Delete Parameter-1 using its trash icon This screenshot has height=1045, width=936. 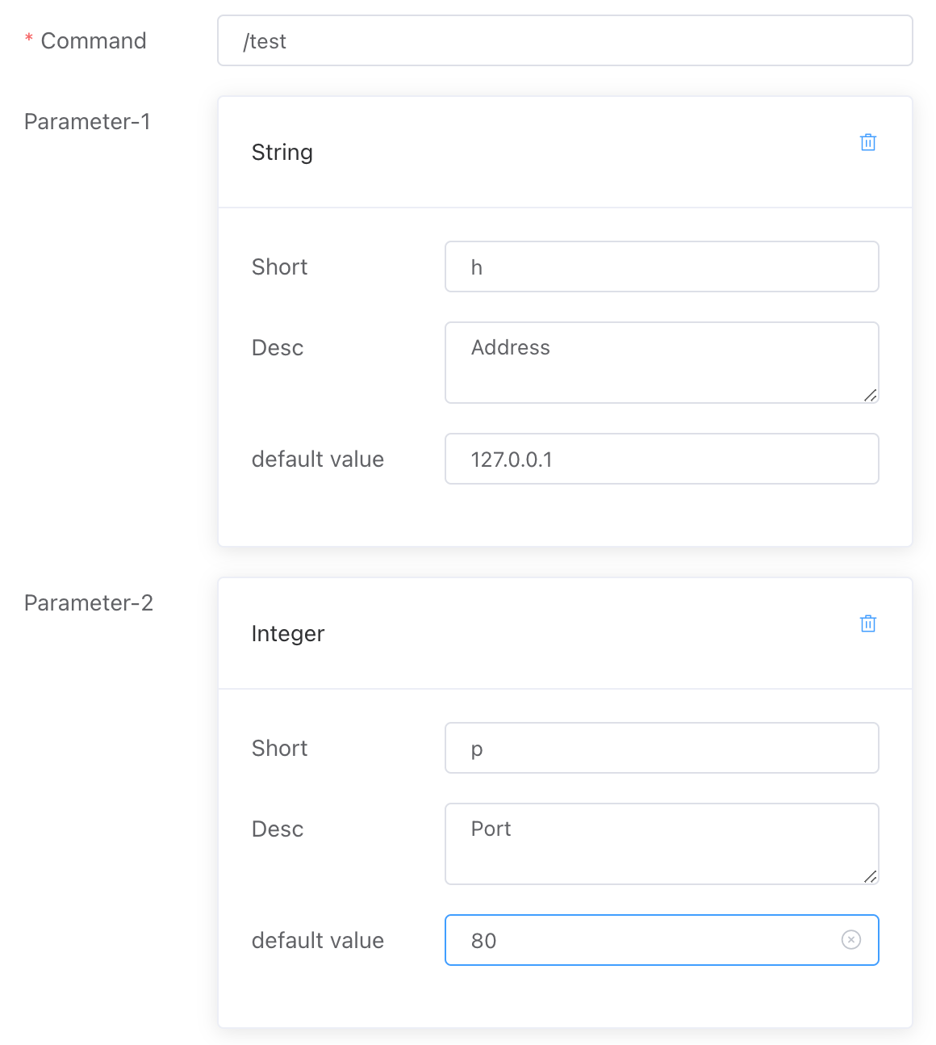click(x=868, y=143)
